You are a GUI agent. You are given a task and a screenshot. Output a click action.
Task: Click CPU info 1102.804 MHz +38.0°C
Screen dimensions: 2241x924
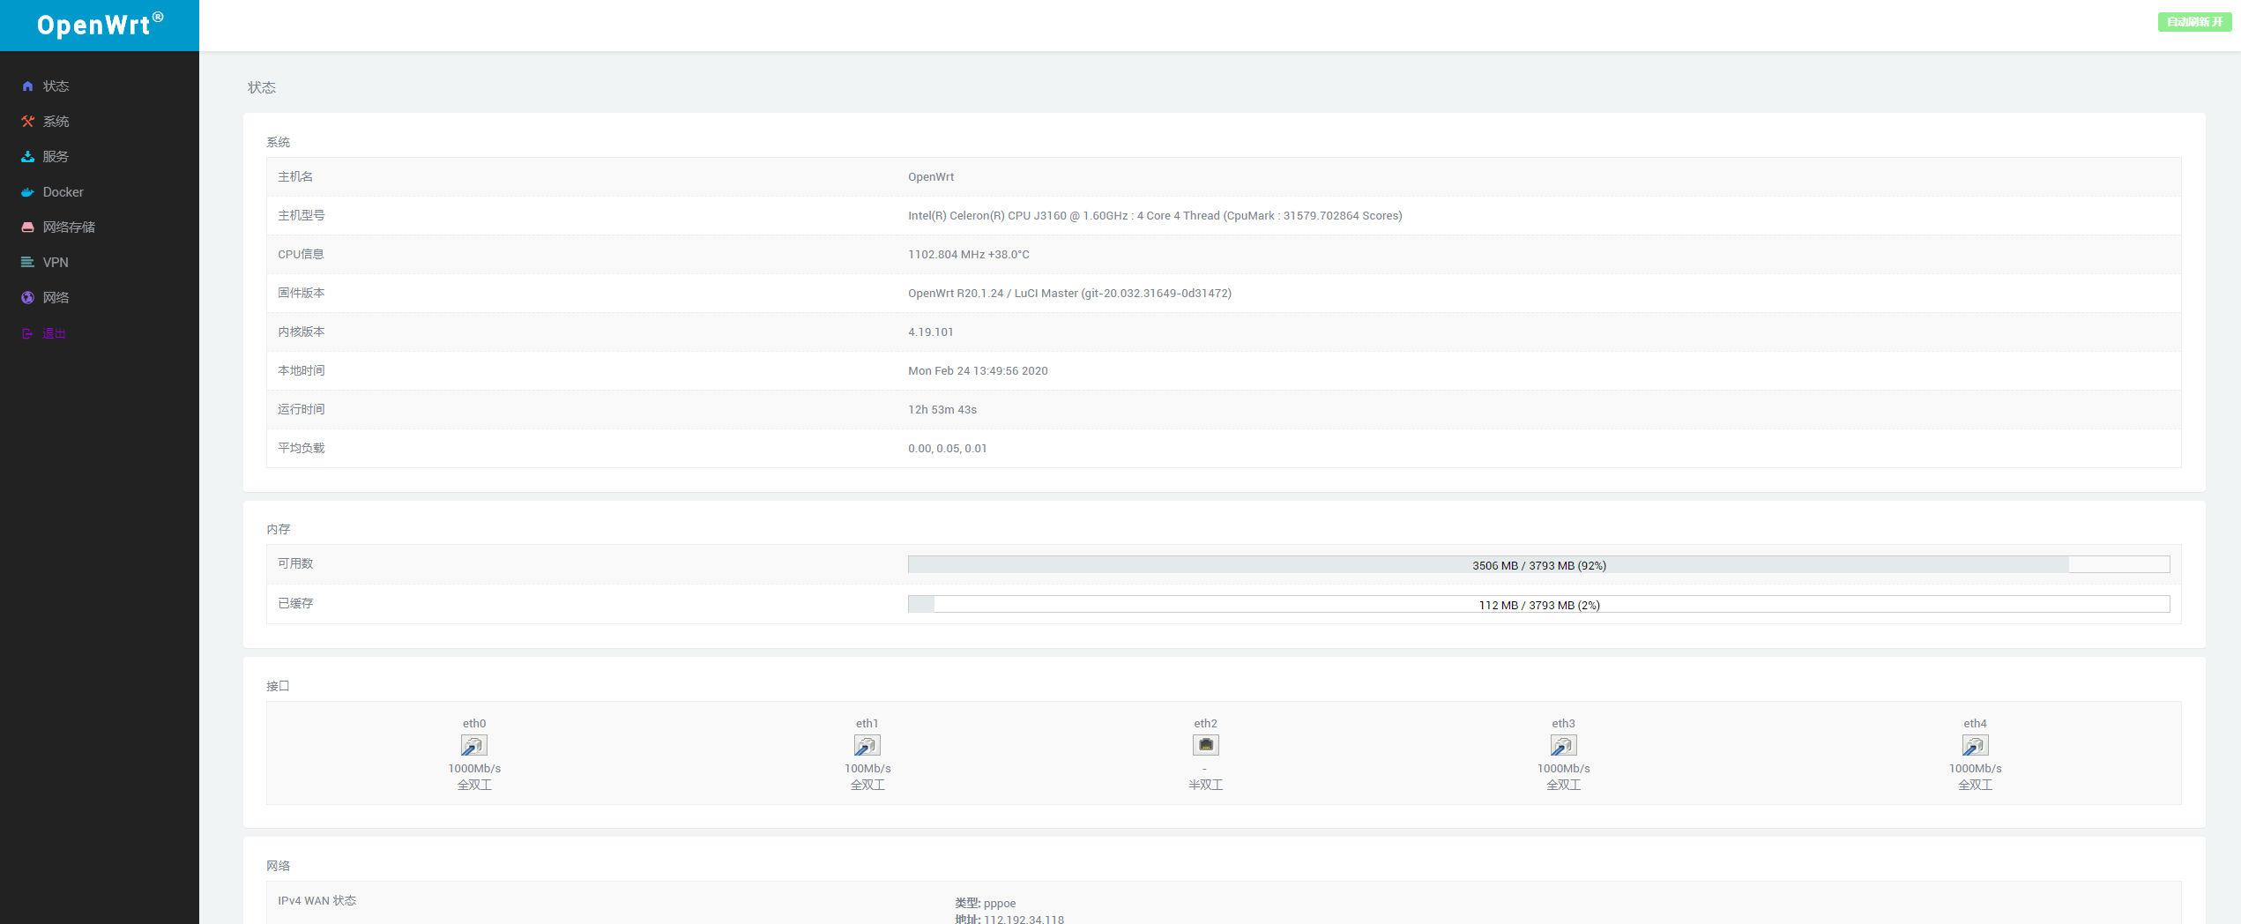pyautogui.click(x=969, y=255)
